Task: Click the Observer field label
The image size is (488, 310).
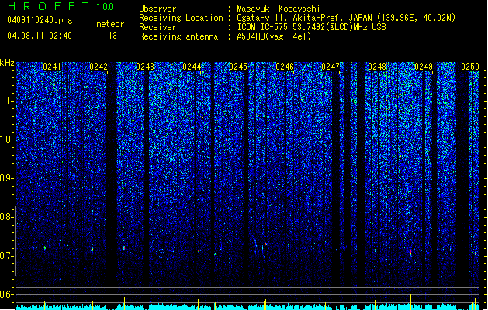Action: pos(157,9)
